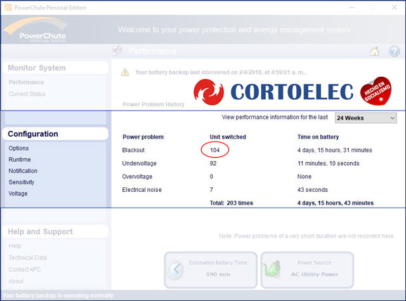Click the Blackout row label

point(133,150)
